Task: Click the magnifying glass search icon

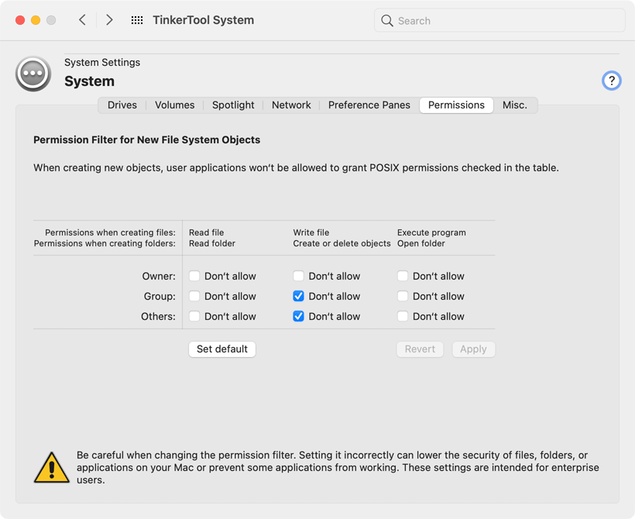Action: (387, 21)
